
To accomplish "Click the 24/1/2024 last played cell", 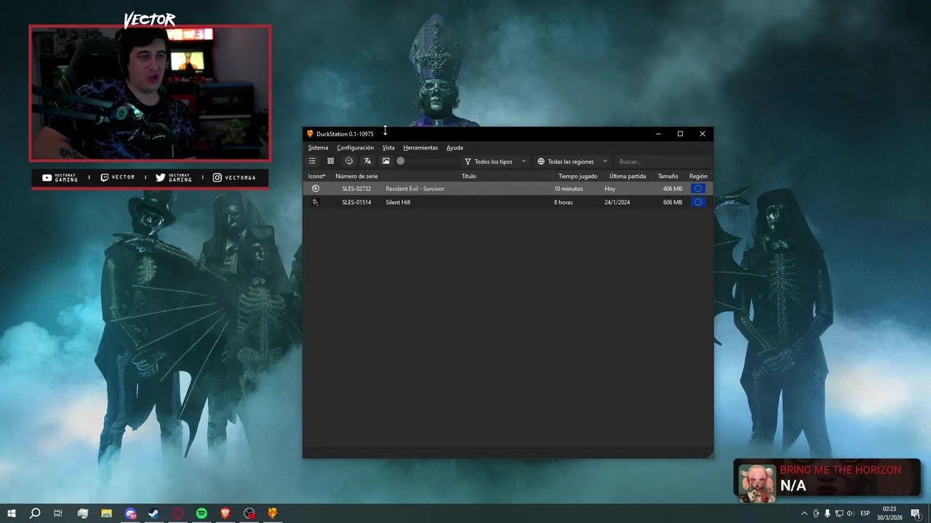I will pos(617,202).
